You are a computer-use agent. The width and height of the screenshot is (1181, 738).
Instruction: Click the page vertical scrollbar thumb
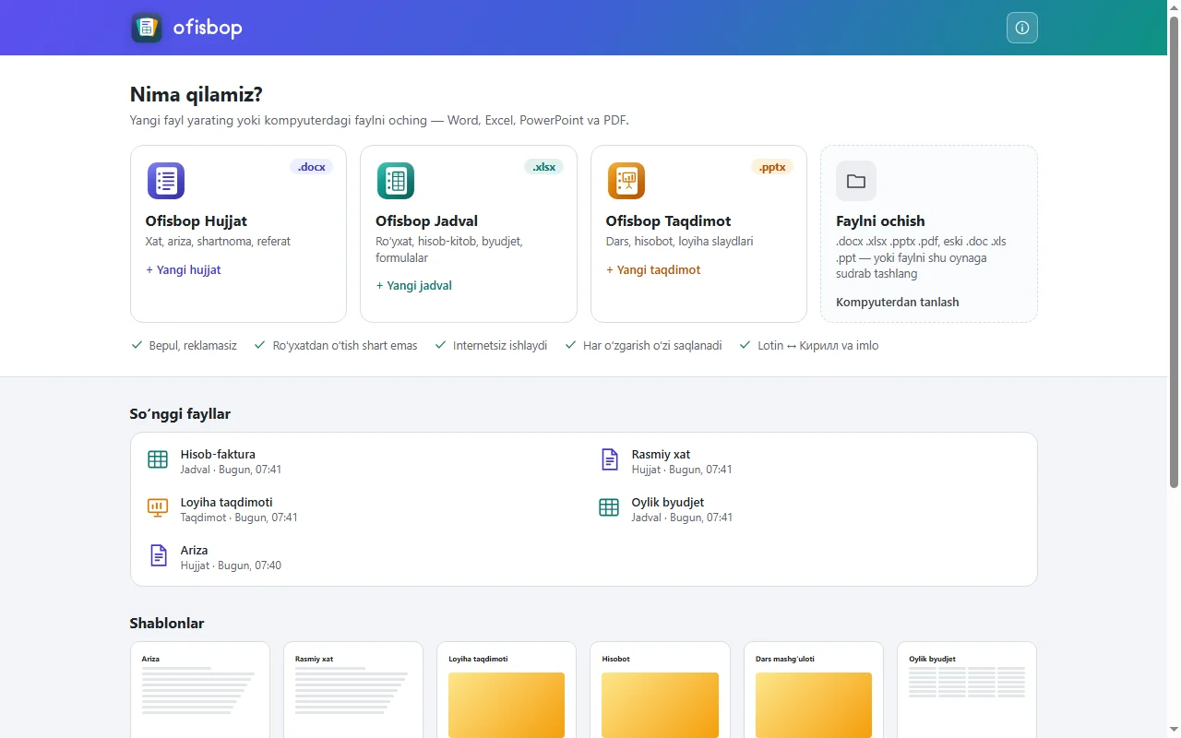1174,251
